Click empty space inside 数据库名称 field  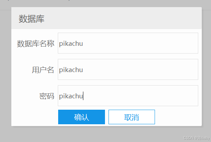coord(140,43)
